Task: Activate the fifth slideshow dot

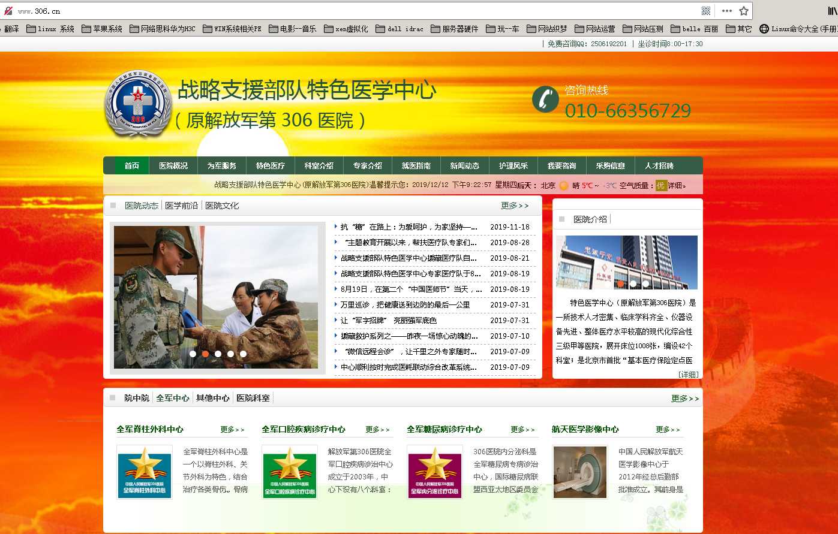Action: pos(243,354)
